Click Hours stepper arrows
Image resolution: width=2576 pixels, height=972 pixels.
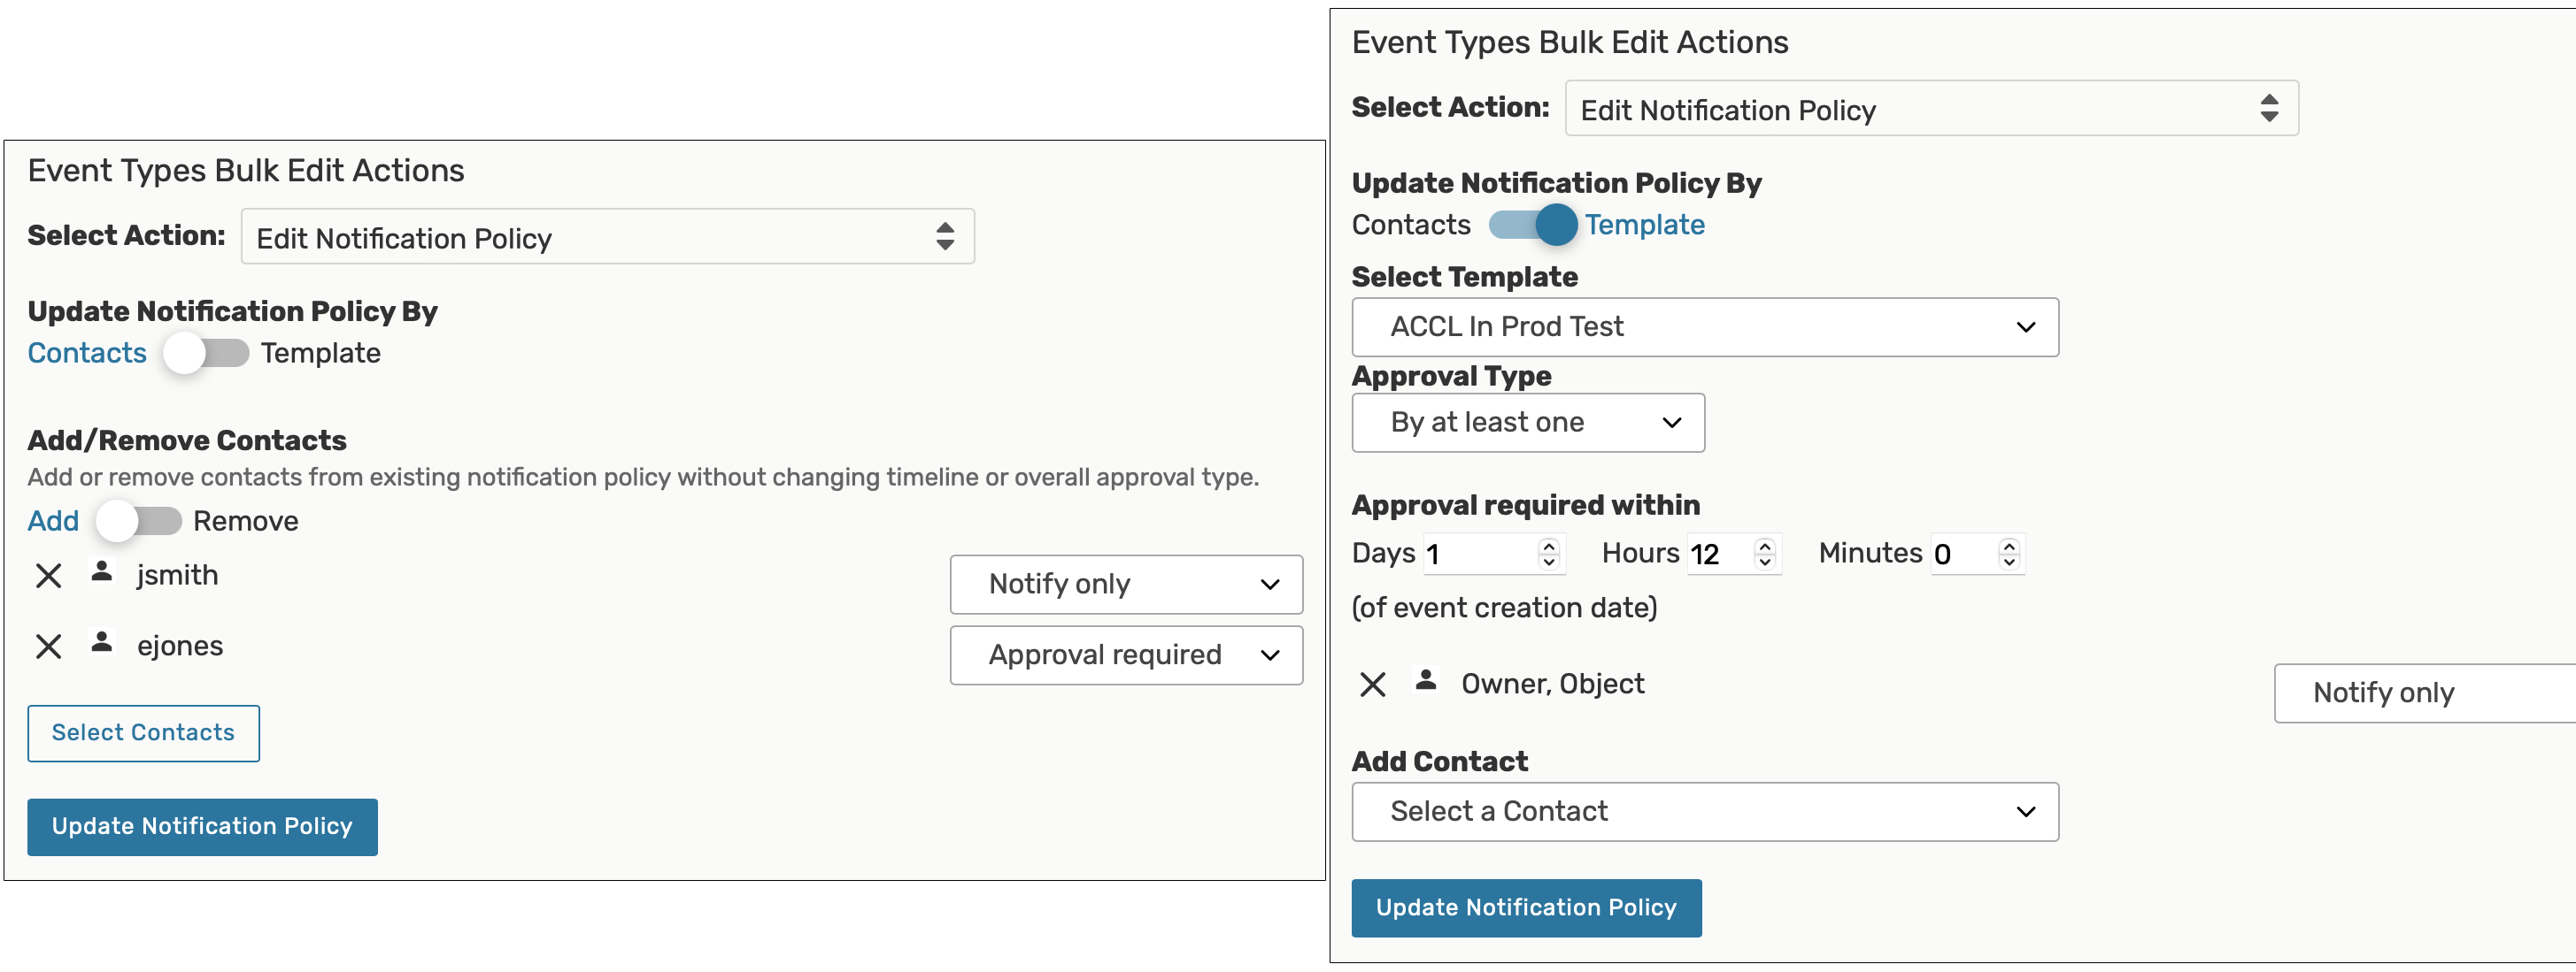[x=1765, y=554]
